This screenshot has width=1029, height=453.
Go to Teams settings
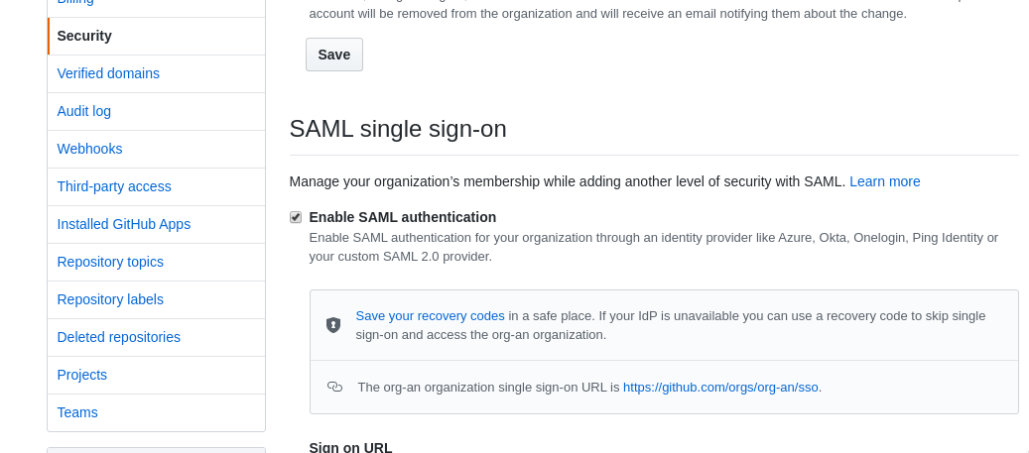click(x=156, y=412)
